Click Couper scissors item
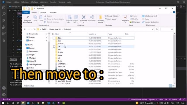Image resolution: width=187 pixels, height=105 pixels. pos(48,16)
